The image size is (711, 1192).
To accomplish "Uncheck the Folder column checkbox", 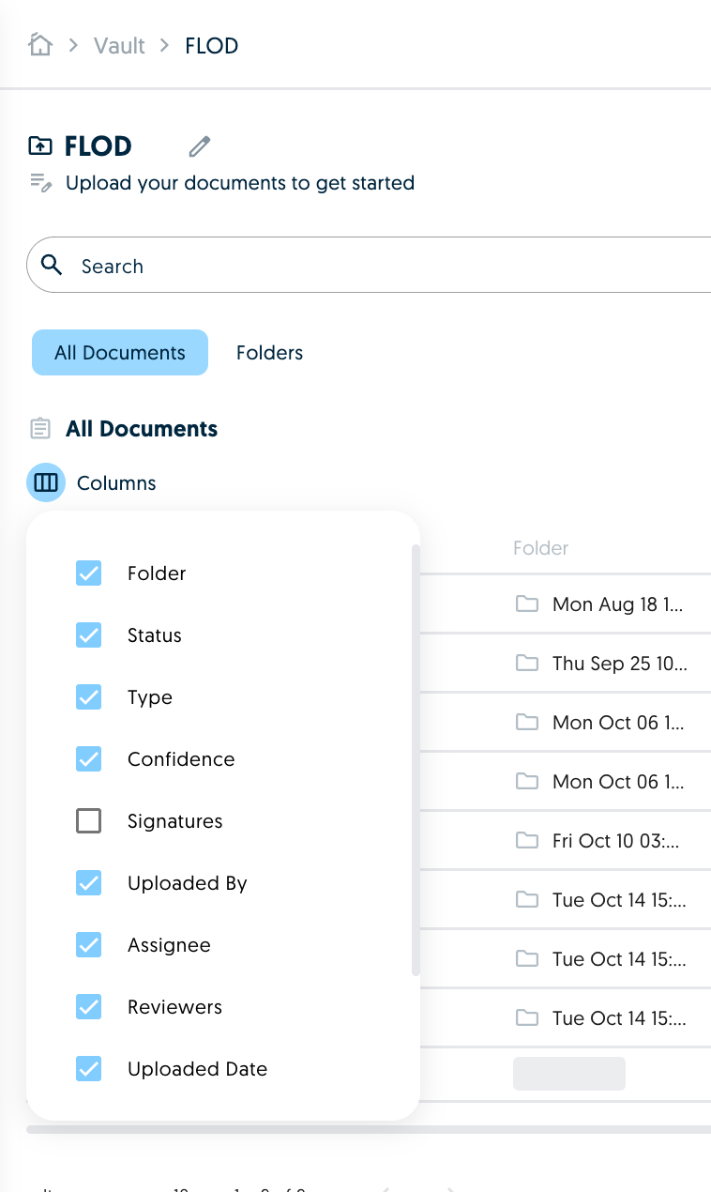I will coord(88,573).
